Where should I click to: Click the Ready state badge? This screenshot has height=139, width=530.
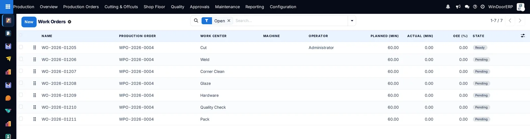click(x=480, y=48)
